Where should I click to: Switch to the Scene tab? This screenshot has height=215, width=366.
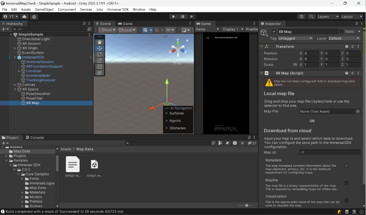[104, 24]
